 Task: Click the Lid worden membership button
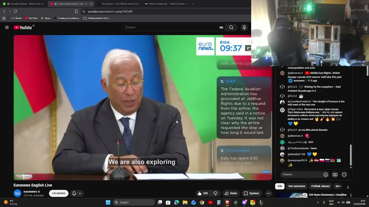59,193
